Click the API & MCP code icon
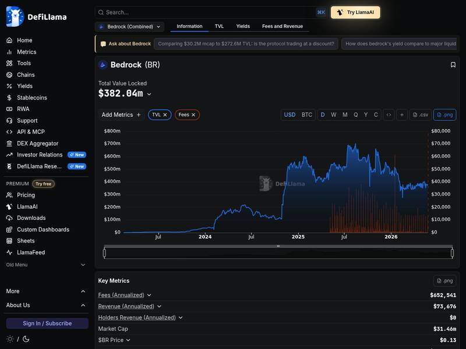 point(9,132)
